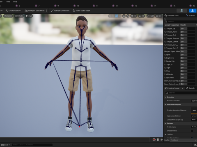Select the V_Lip_Open morph target
The height and width of the screenshot is (147, 197).
(x=169, y=78)
